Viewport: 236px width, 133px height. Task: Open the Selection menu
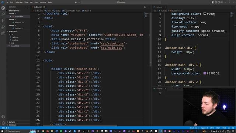[19, 3]
